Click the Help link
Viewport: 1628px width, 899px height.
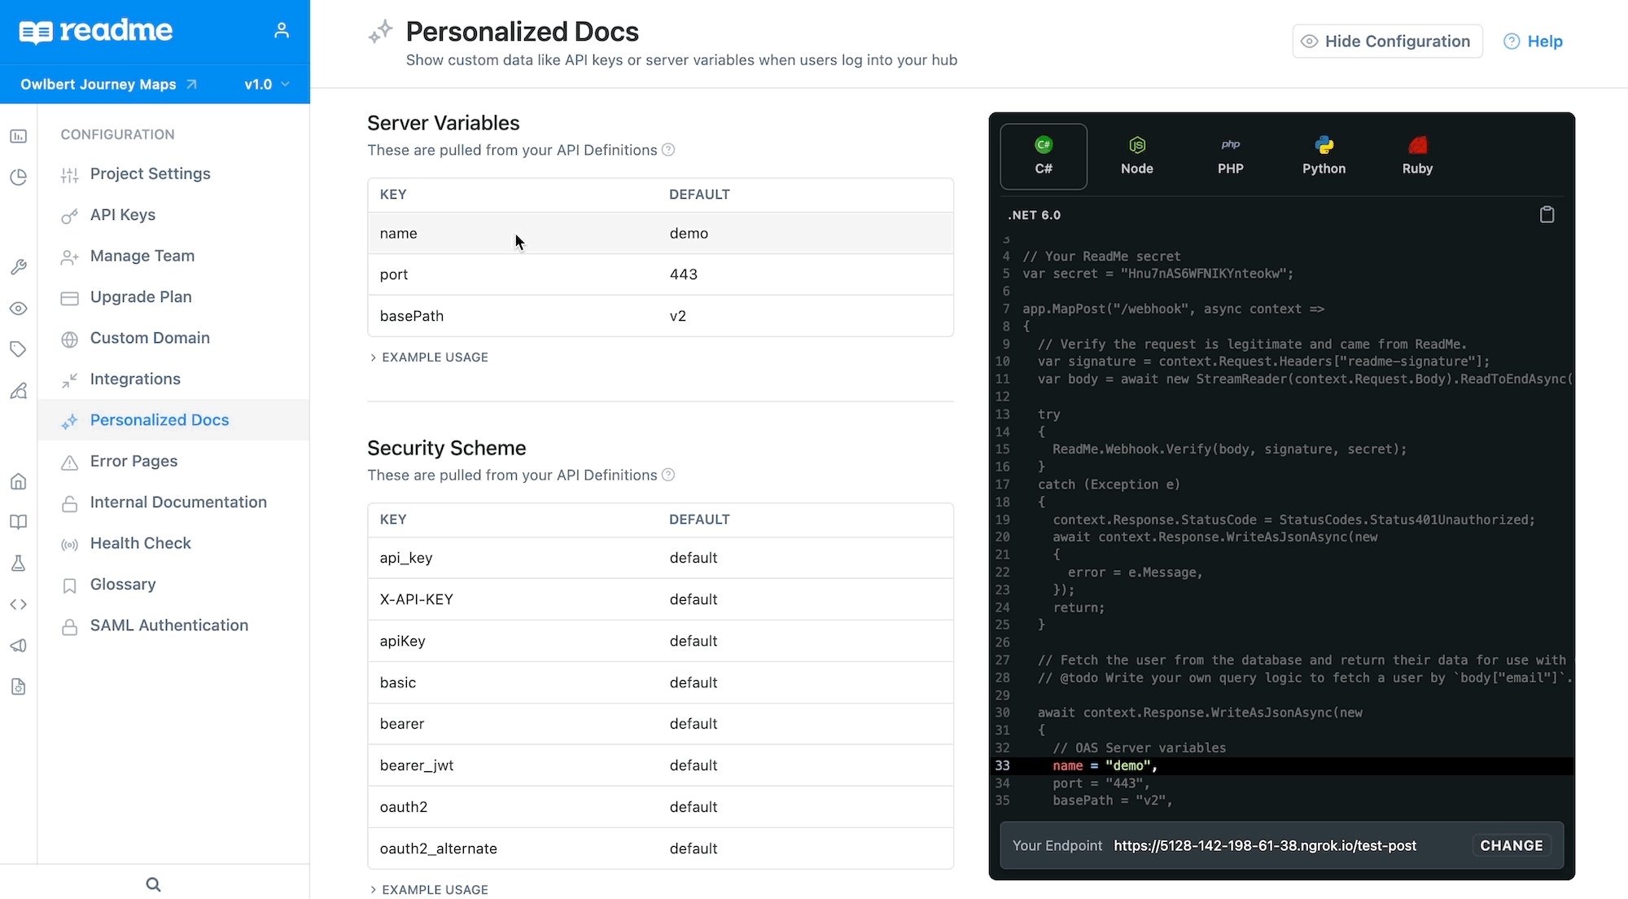1544,40
